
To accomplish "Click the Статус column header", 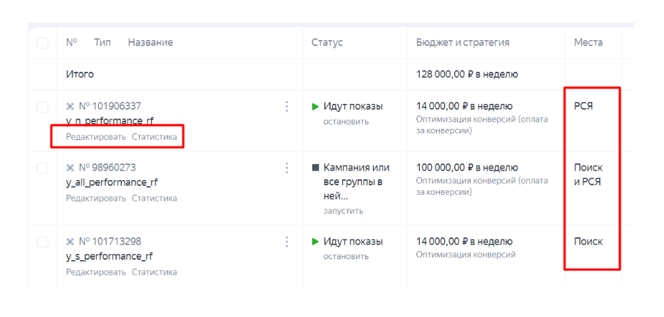I will 327,42.
